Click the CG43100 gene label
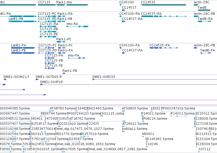The image size is (217, 153). [x=126, y=2]
